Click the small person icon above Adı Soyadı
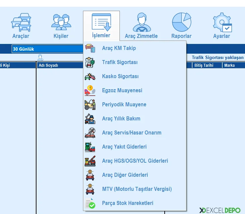 (x=40, y=57)
